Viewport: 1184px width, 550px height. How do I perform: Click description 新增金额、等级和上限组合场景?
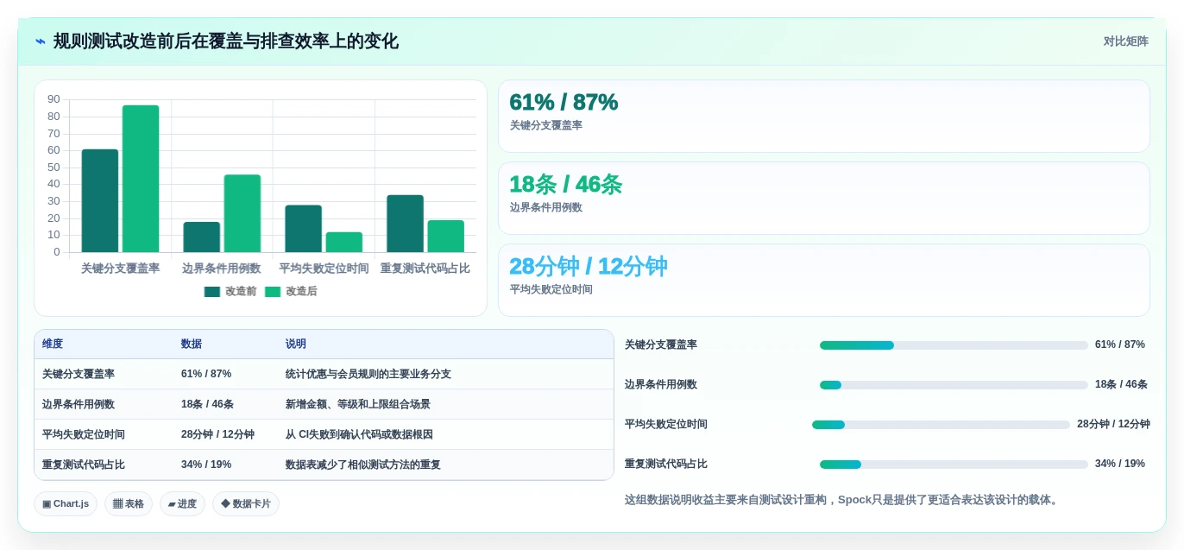click(358, 404)
